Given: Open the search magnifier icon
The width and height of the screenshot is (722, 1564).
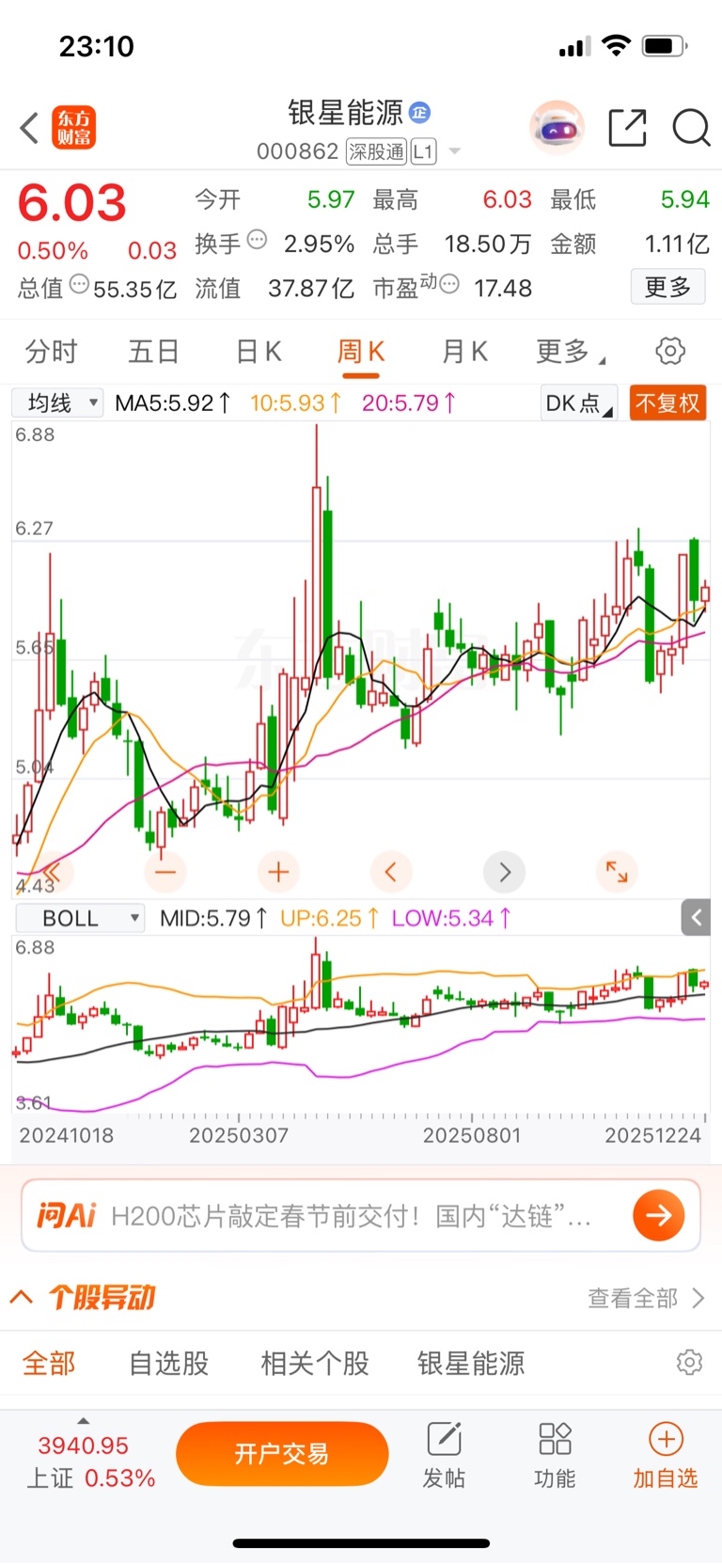Looking at the screenshot, I should (691, 128).
